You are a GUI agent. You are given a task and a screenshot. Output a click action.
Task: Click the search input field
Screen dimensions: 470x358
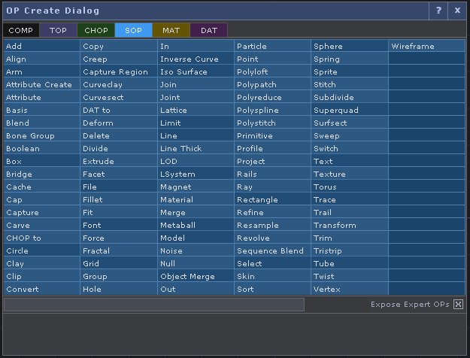[154, 305]
